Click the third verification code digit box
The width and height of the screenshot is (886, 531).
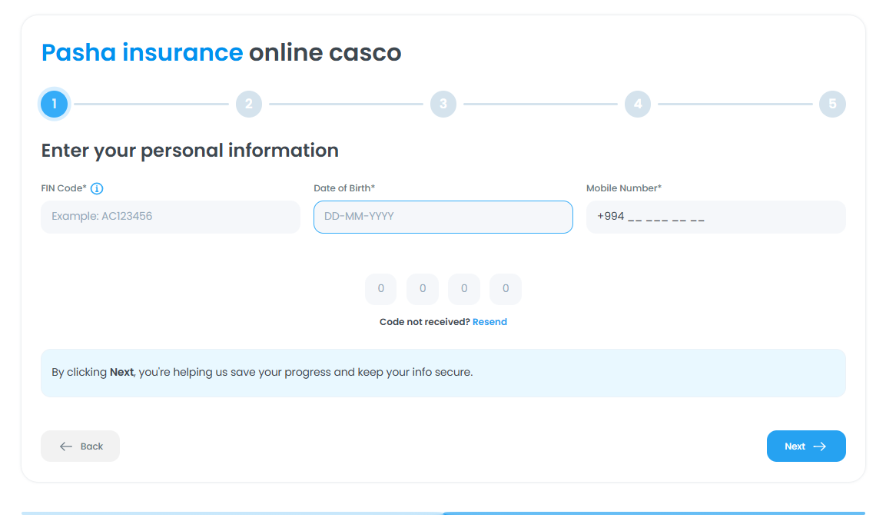coord(464,289)
